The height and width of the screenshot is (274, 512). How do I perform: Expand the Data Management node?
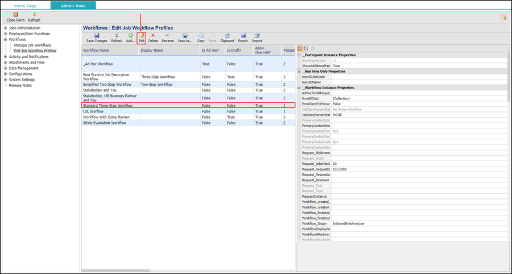point(5,68)
